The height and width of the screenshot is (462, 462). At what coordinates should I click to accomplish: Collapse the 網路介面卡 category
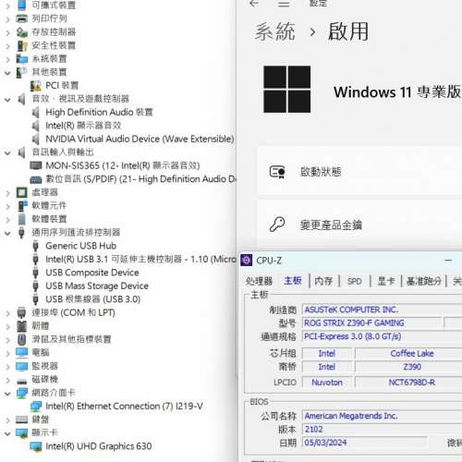click(x=7, y=394)
